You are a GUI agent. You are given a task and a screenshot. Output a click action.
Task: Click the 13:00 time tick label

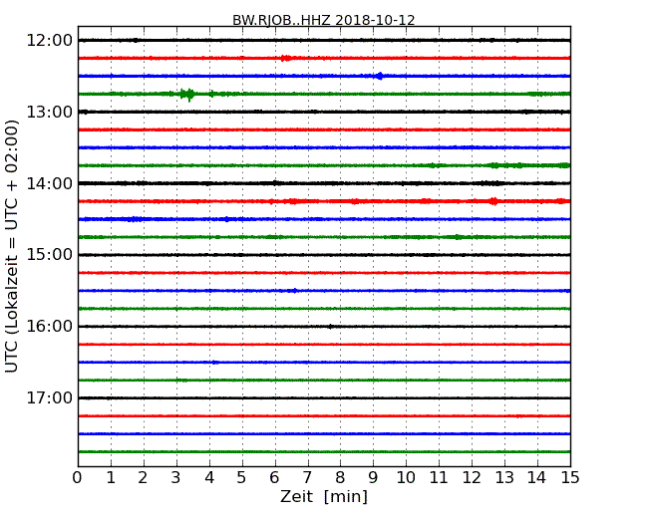50,112
